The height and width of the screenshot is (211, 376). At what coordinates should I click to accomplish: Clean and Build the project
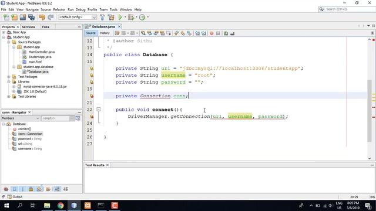(111, 17)
